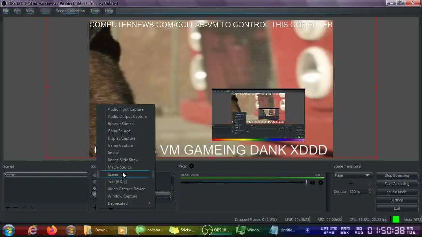This screenshot has width=422, height=237.
Task: Click the Media Source volume slider handle
Action: 306,182
